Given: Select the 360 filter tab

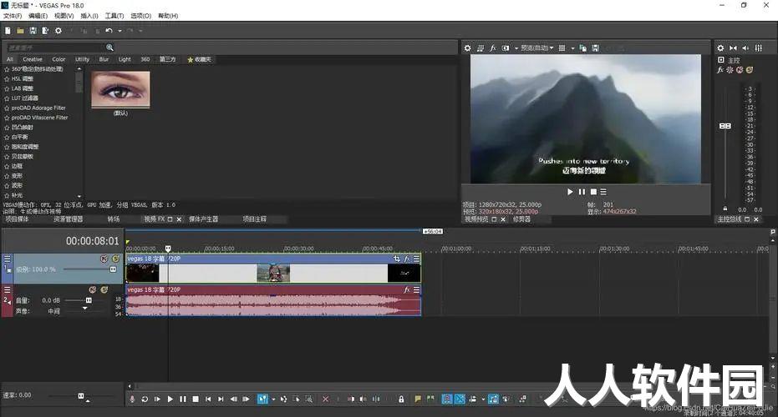Looking at the screenshot, I should [145, 59].
